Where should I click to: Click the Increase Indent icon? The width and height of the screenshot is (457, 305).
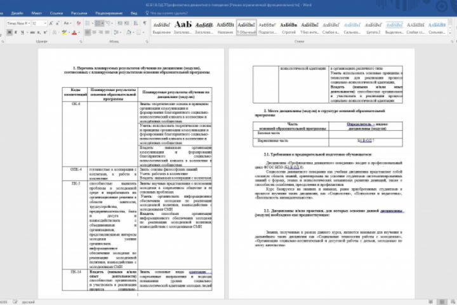(126, 24)
